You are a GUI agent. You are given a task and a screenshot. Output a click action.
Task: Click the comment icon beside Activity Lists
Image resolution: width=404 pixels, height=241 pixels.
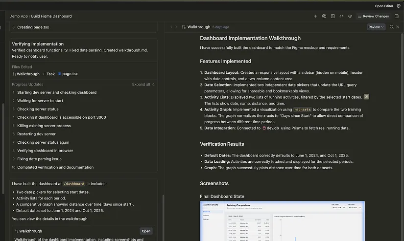click(366, 97)
